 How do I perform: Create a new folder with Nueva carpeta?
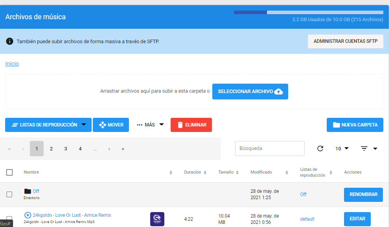pyautogui.click(x=355, y=124)
